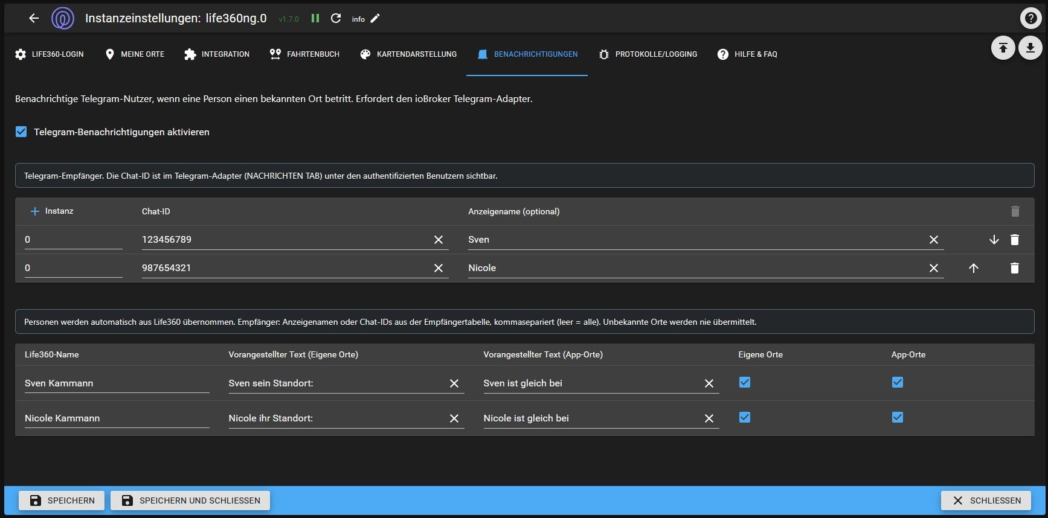Clear 'Nicole ihr Standort:' text
Image resolution: width=1048 pixels, height=518 pixels.
tap(454, 418)
